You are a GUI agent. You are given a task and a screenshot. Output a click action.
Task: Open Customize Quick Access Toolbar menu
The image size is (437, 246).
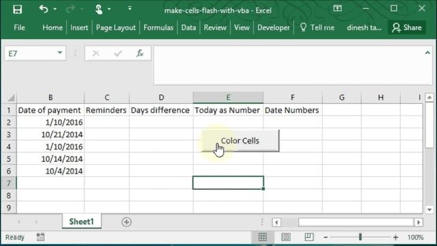click(130, 9)
